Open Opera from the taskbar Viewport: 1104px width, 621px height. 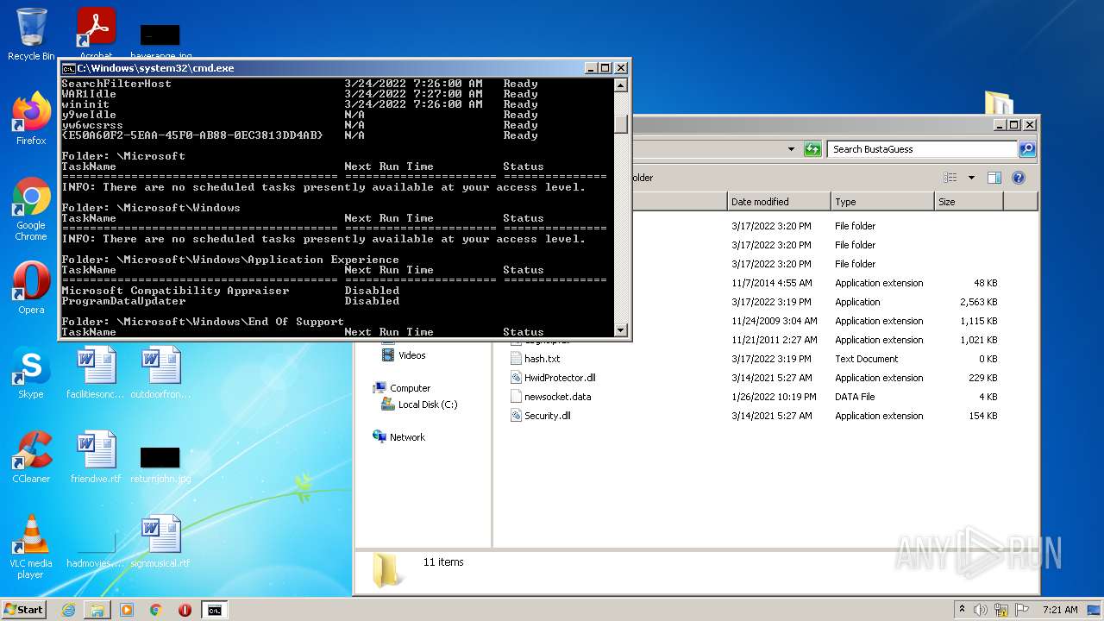[185, 610]
